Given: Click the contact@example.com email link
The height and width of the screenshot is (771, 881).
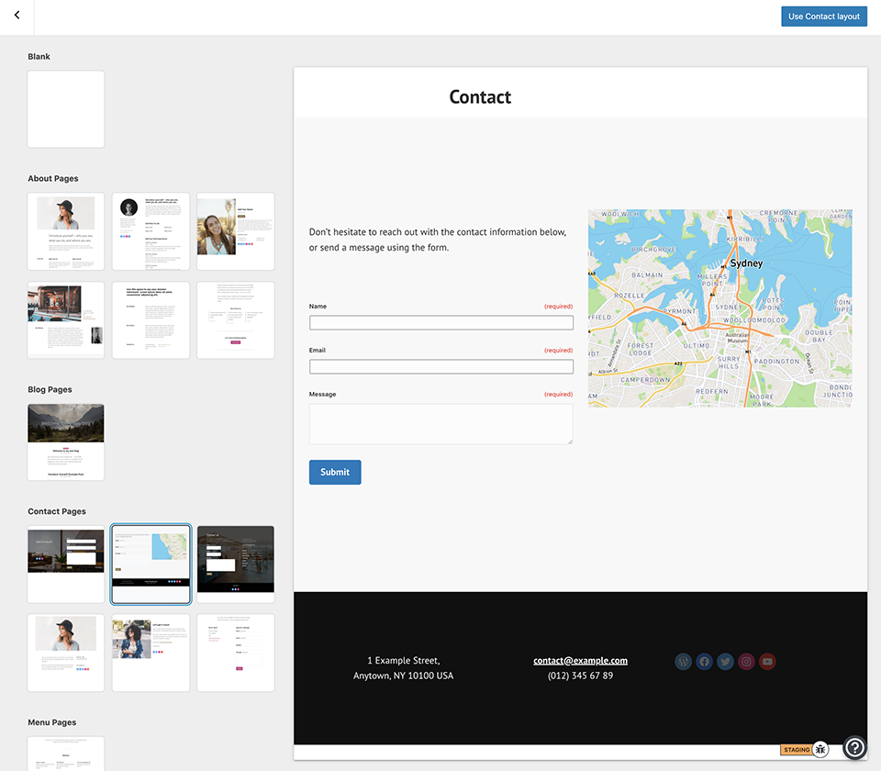Looking at the screenshot, I should [580, 660].
